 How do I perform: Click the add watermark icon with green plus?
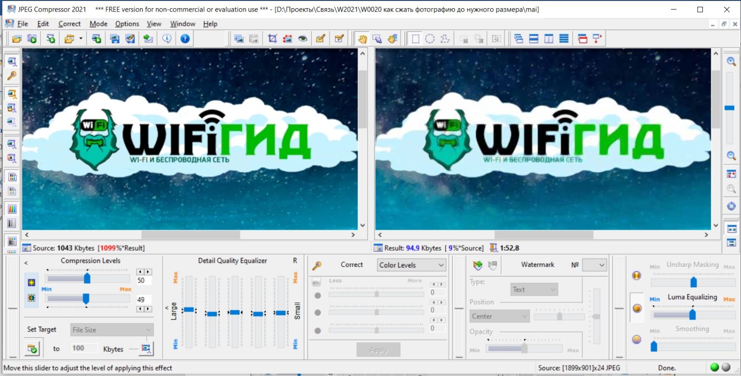[x=478, y=265]
